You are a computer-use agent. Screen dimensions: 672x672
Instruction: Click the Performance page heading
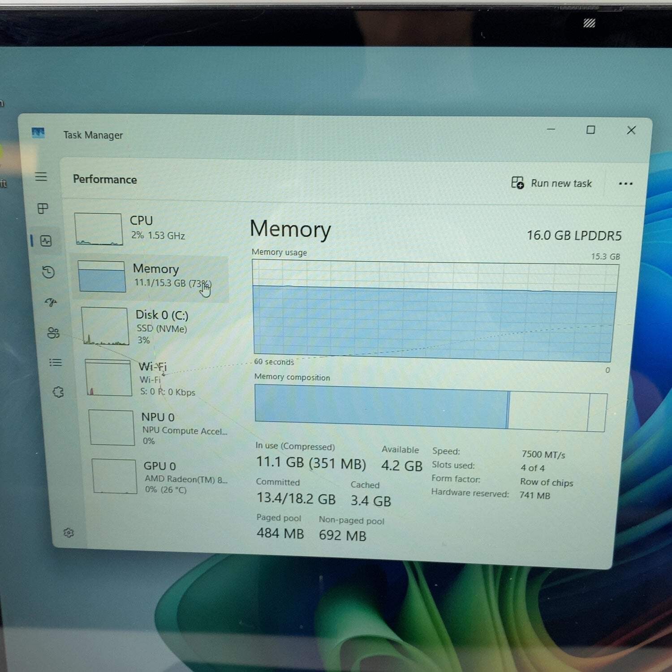(x=105, y=179)
